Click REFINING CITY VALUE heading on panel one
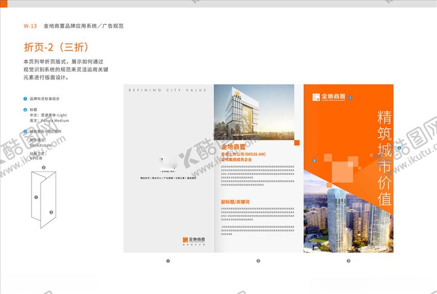 pyautogui.click(x=168, y=91)
